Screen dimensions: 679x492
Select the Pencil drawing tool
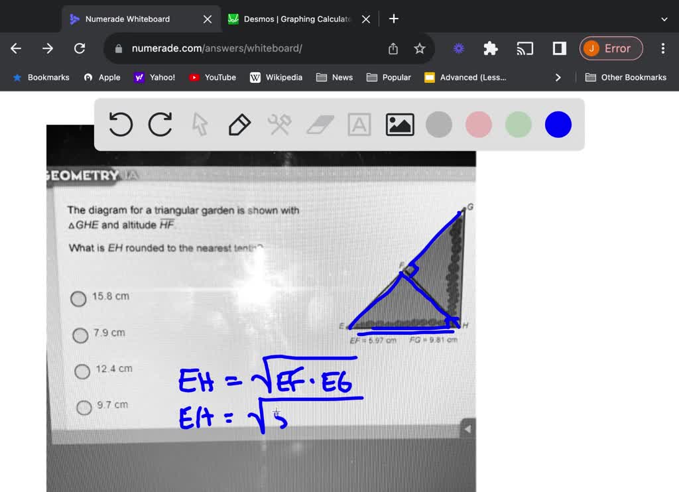tap(239, 124)
